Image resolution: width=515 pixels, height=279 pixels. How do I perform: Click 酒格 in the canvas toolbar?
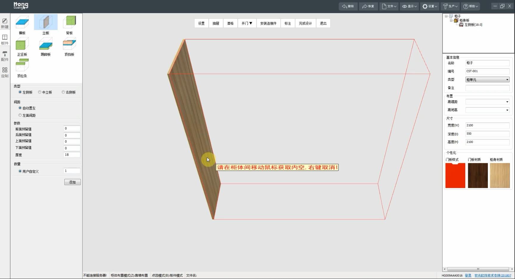click(x=230, y=23)
